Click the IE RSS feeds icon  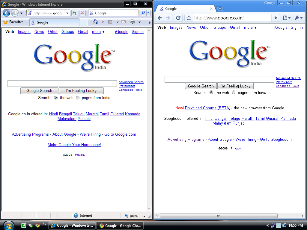click(x=110, y=22)
